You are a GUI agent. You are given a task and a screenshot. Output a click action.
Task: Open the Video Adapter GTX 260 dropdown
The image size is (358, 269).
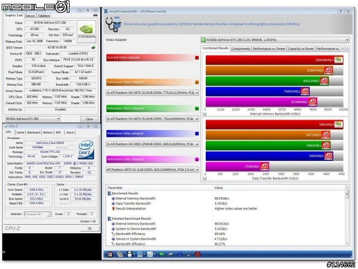click(275, 40)
